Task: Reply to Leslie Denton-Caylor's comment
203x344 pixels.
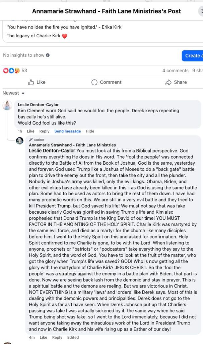Action: point(44,131)
